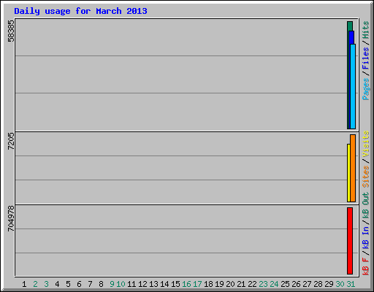Click day 31 on the x-axis
The width and height of the screenshot is (374, 292).
(x=351, y=284)
